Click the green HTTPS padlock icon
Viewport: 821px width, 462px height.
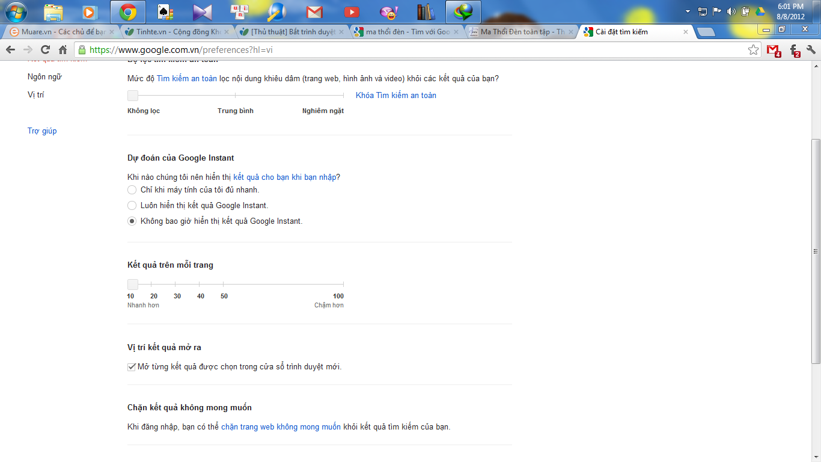[82, 50]
